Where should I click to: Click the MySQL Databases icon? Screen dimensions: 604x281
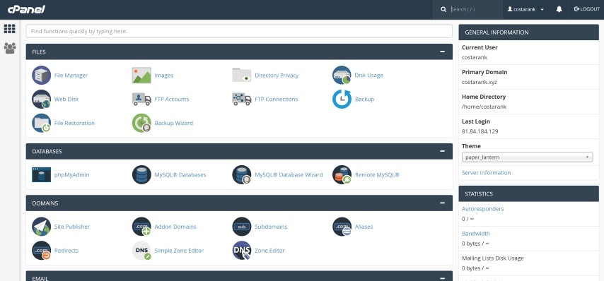click(x=141, y=174)
